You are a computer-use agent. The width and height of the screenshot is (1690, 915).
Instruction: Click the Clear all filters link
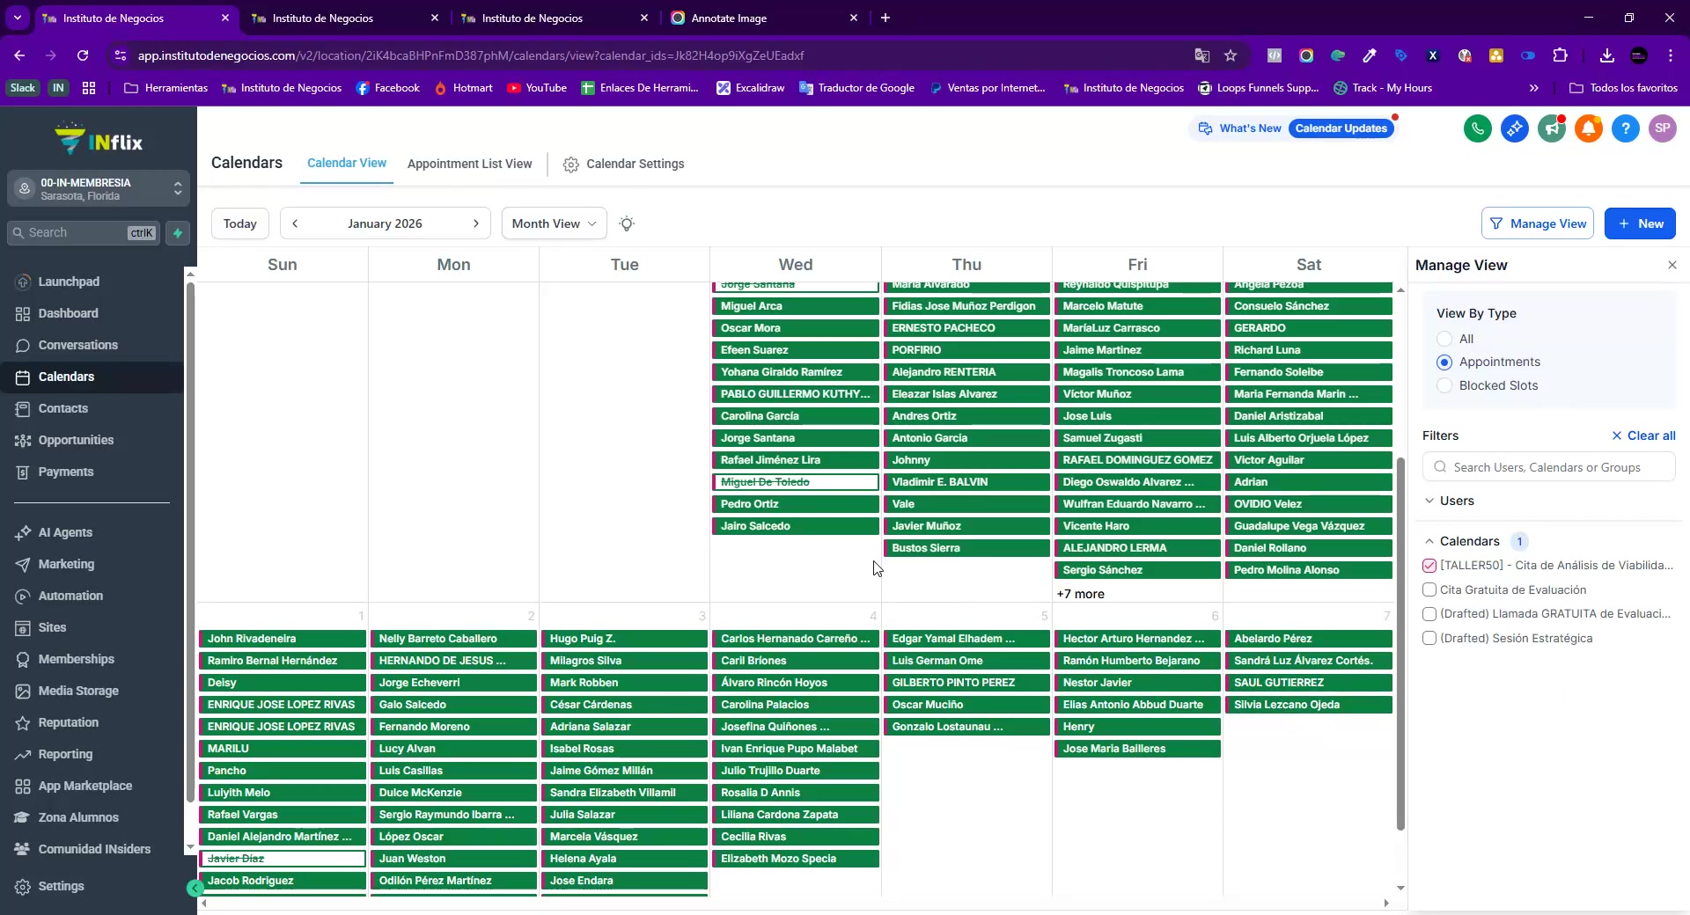(x=1643, y=436)
